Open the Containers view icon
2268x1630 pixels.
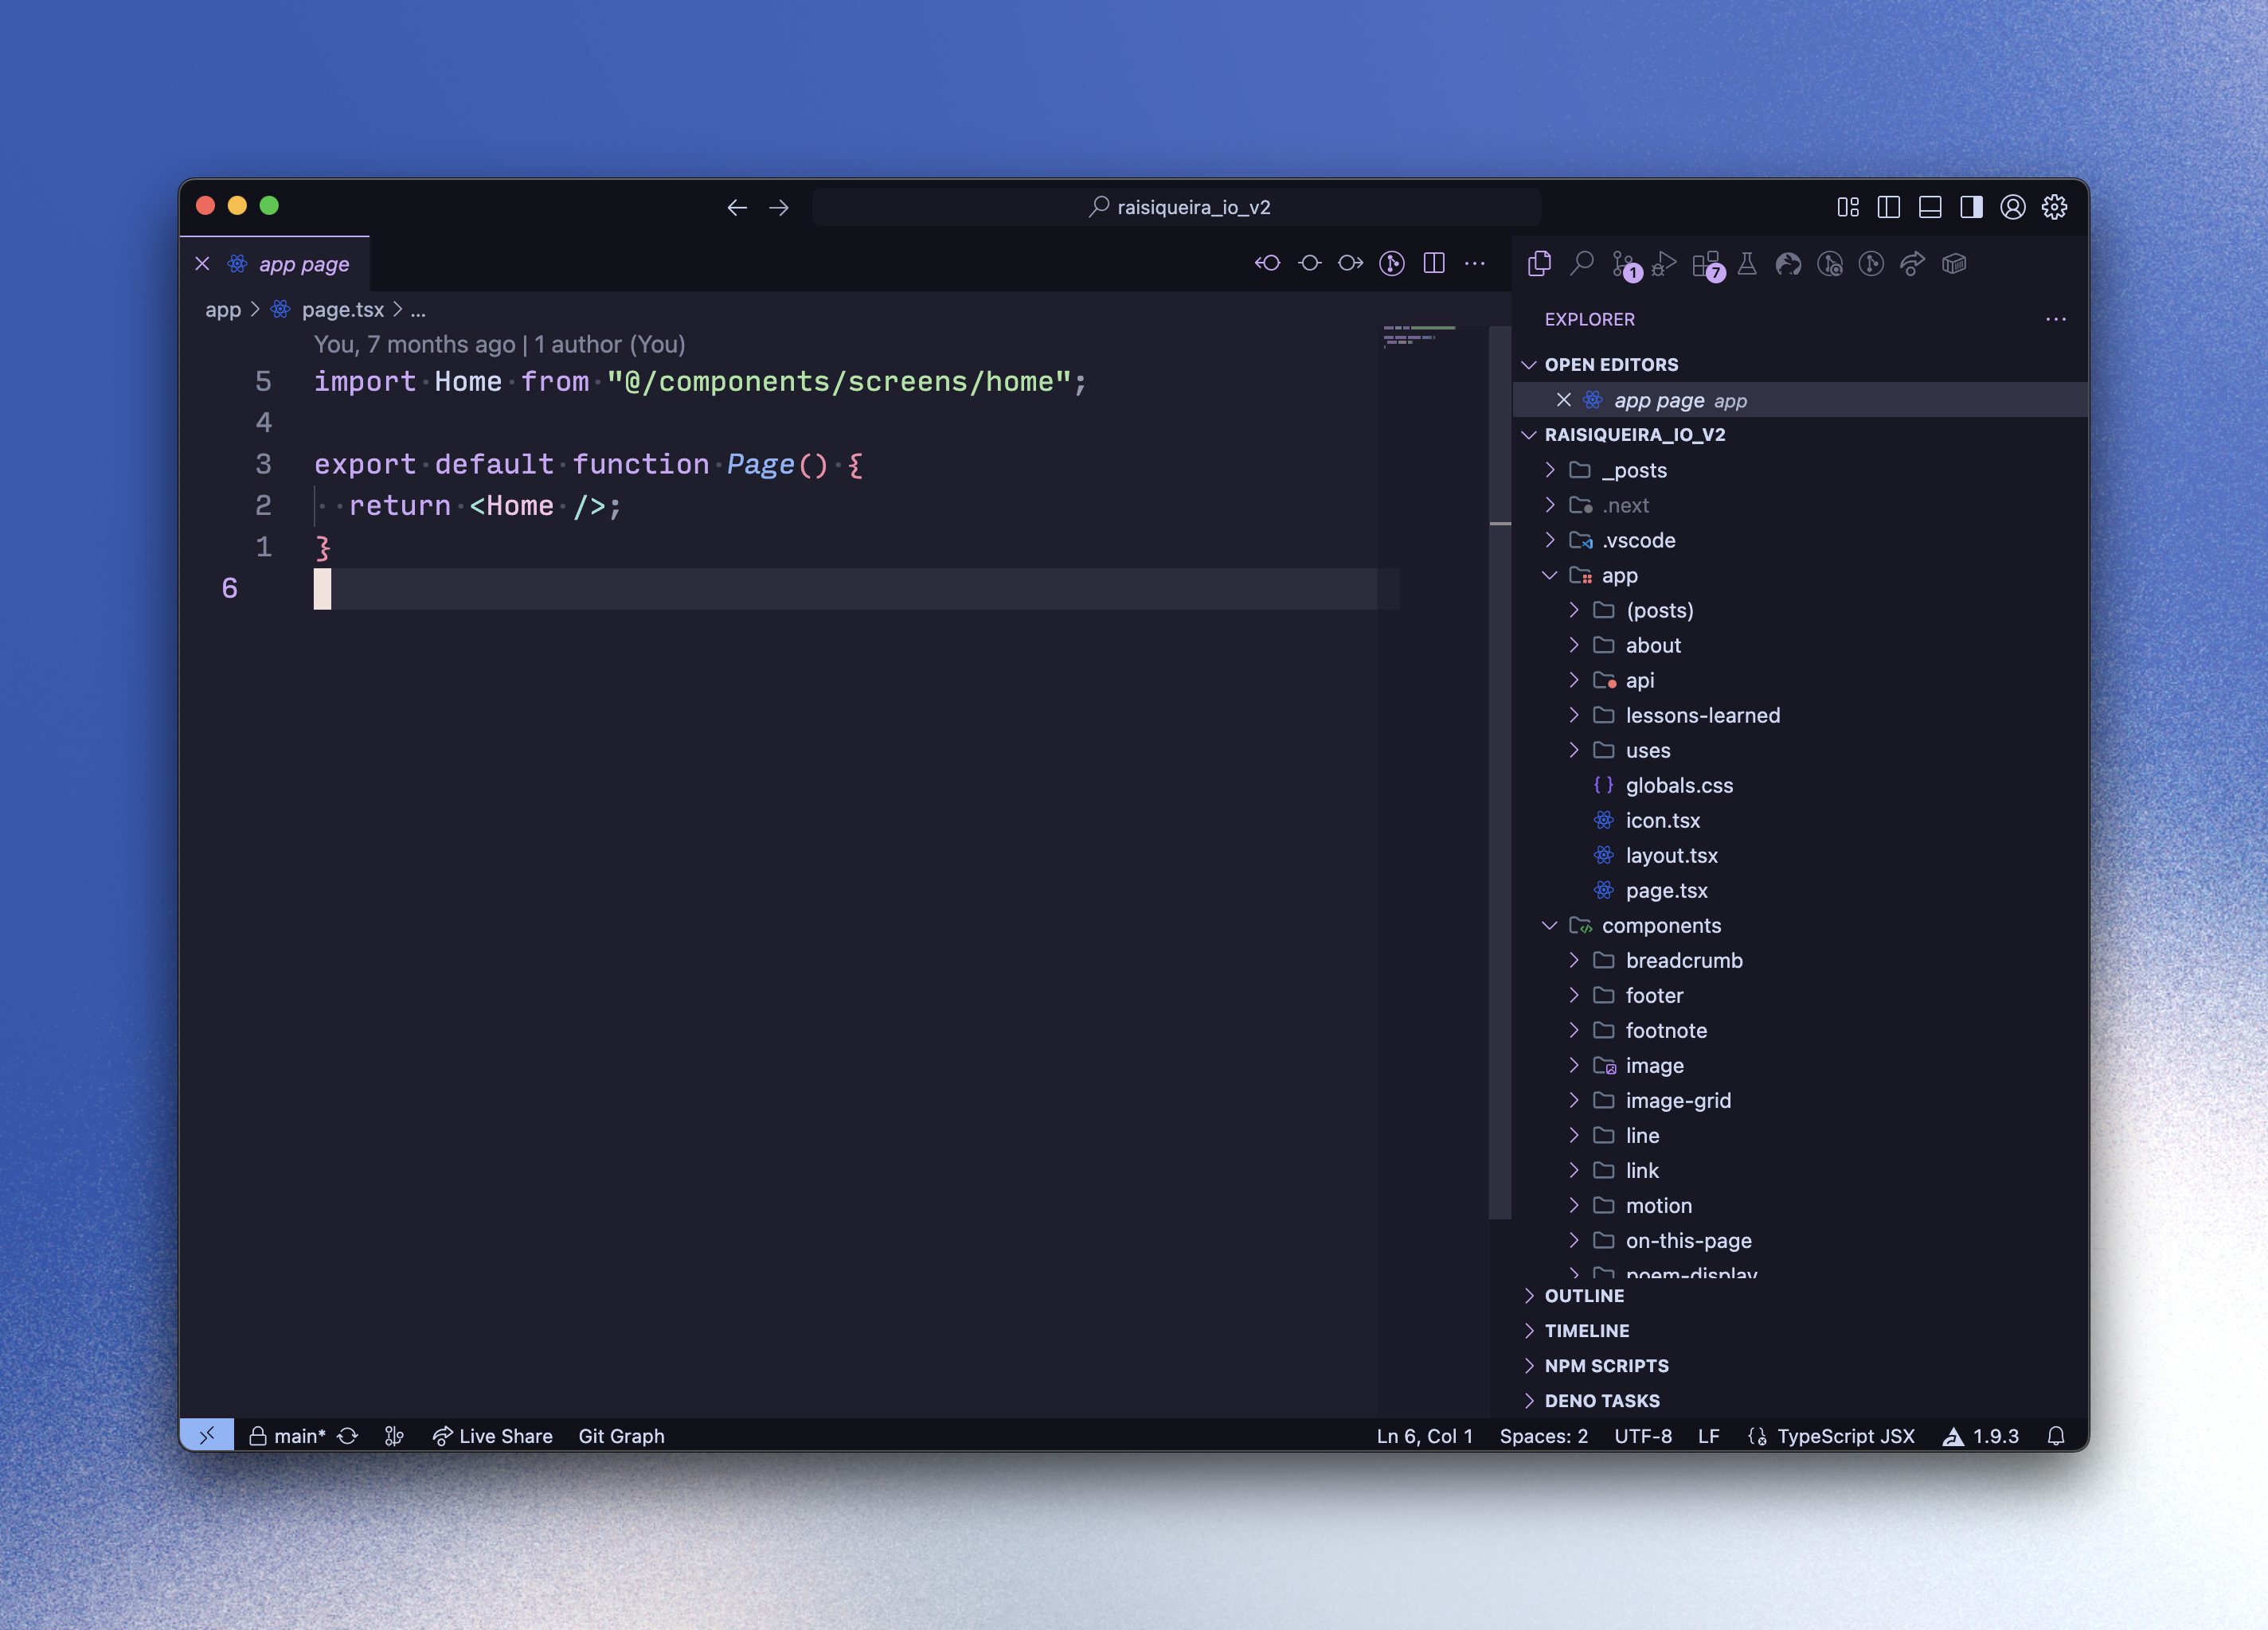click(1954, 263)
